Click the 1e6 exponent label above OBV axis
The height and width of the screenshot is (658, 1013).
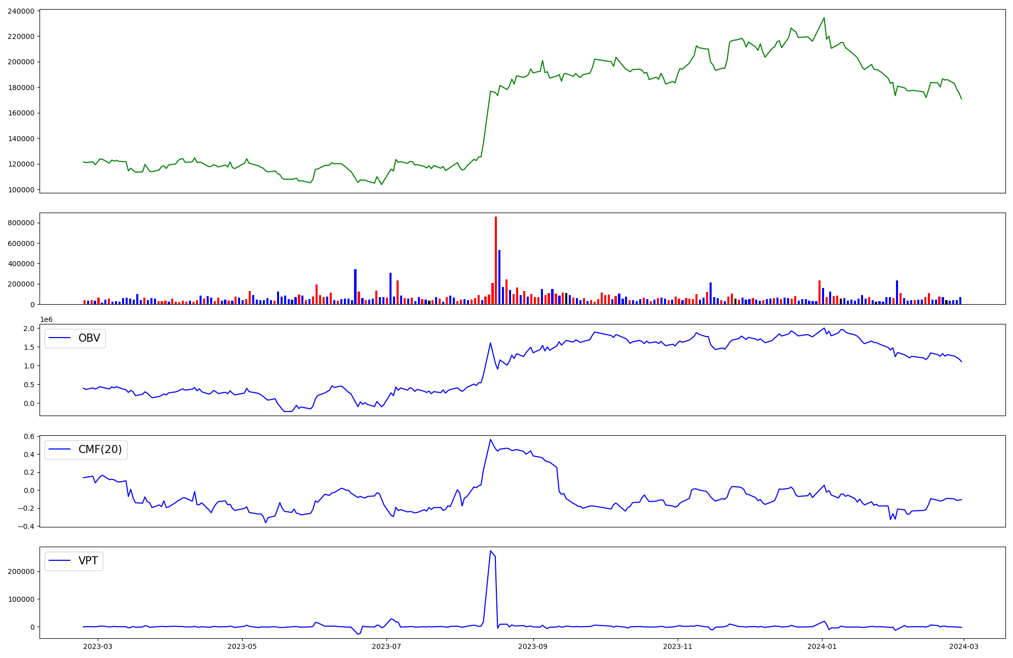[46, 320]
